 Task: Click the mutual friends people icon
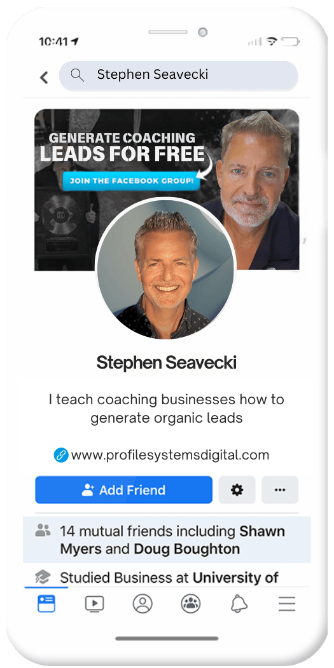pos(43,530)
